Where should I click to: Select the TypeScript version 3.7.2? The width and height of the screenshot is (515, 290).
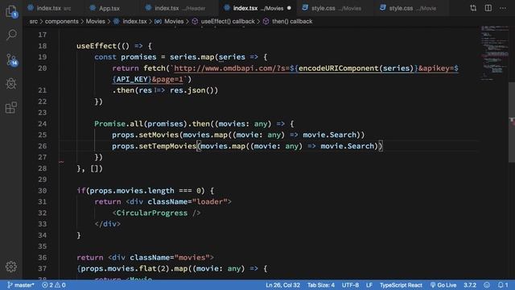(470, 285)
